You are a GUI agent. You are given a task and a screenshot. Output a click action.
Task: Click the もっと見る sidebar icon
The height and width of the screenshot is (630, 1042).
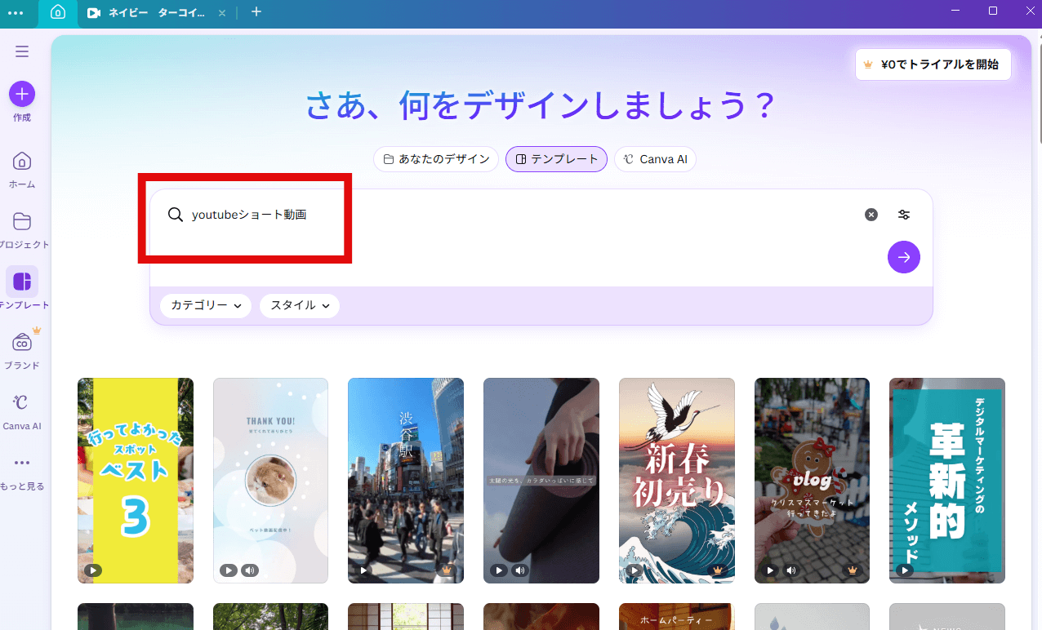[x=21, y=463]
